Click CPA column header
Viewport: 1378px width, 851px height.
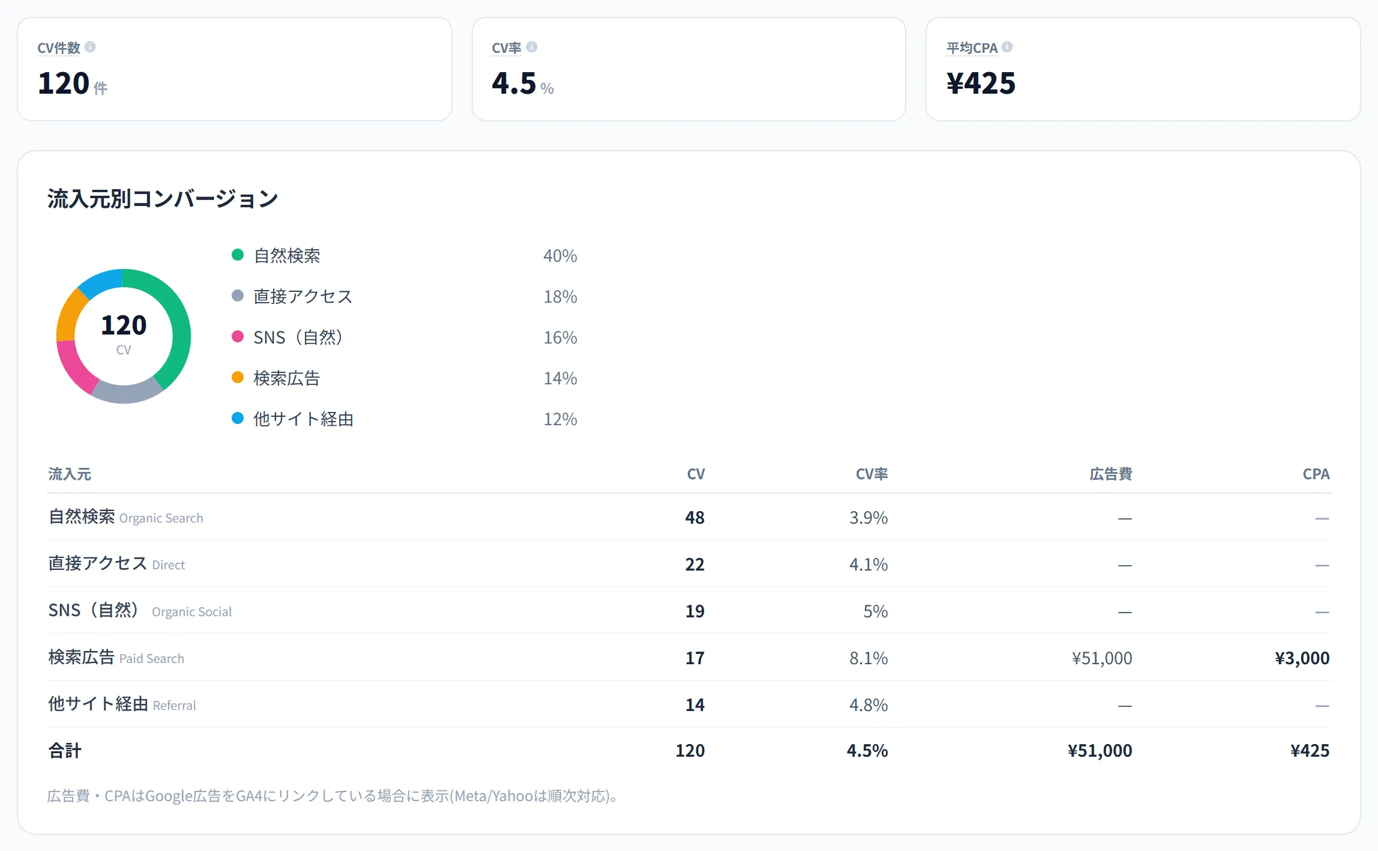coord(1316,474)
